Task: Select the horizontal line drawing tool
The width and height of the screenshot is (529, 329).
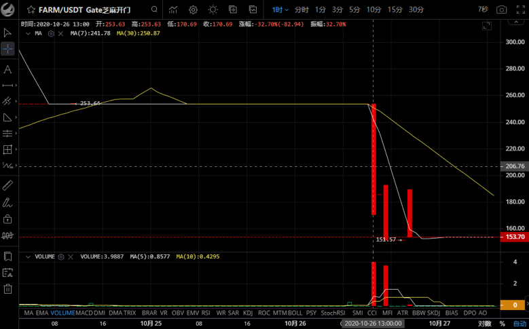Action: [x=7, y=85]
